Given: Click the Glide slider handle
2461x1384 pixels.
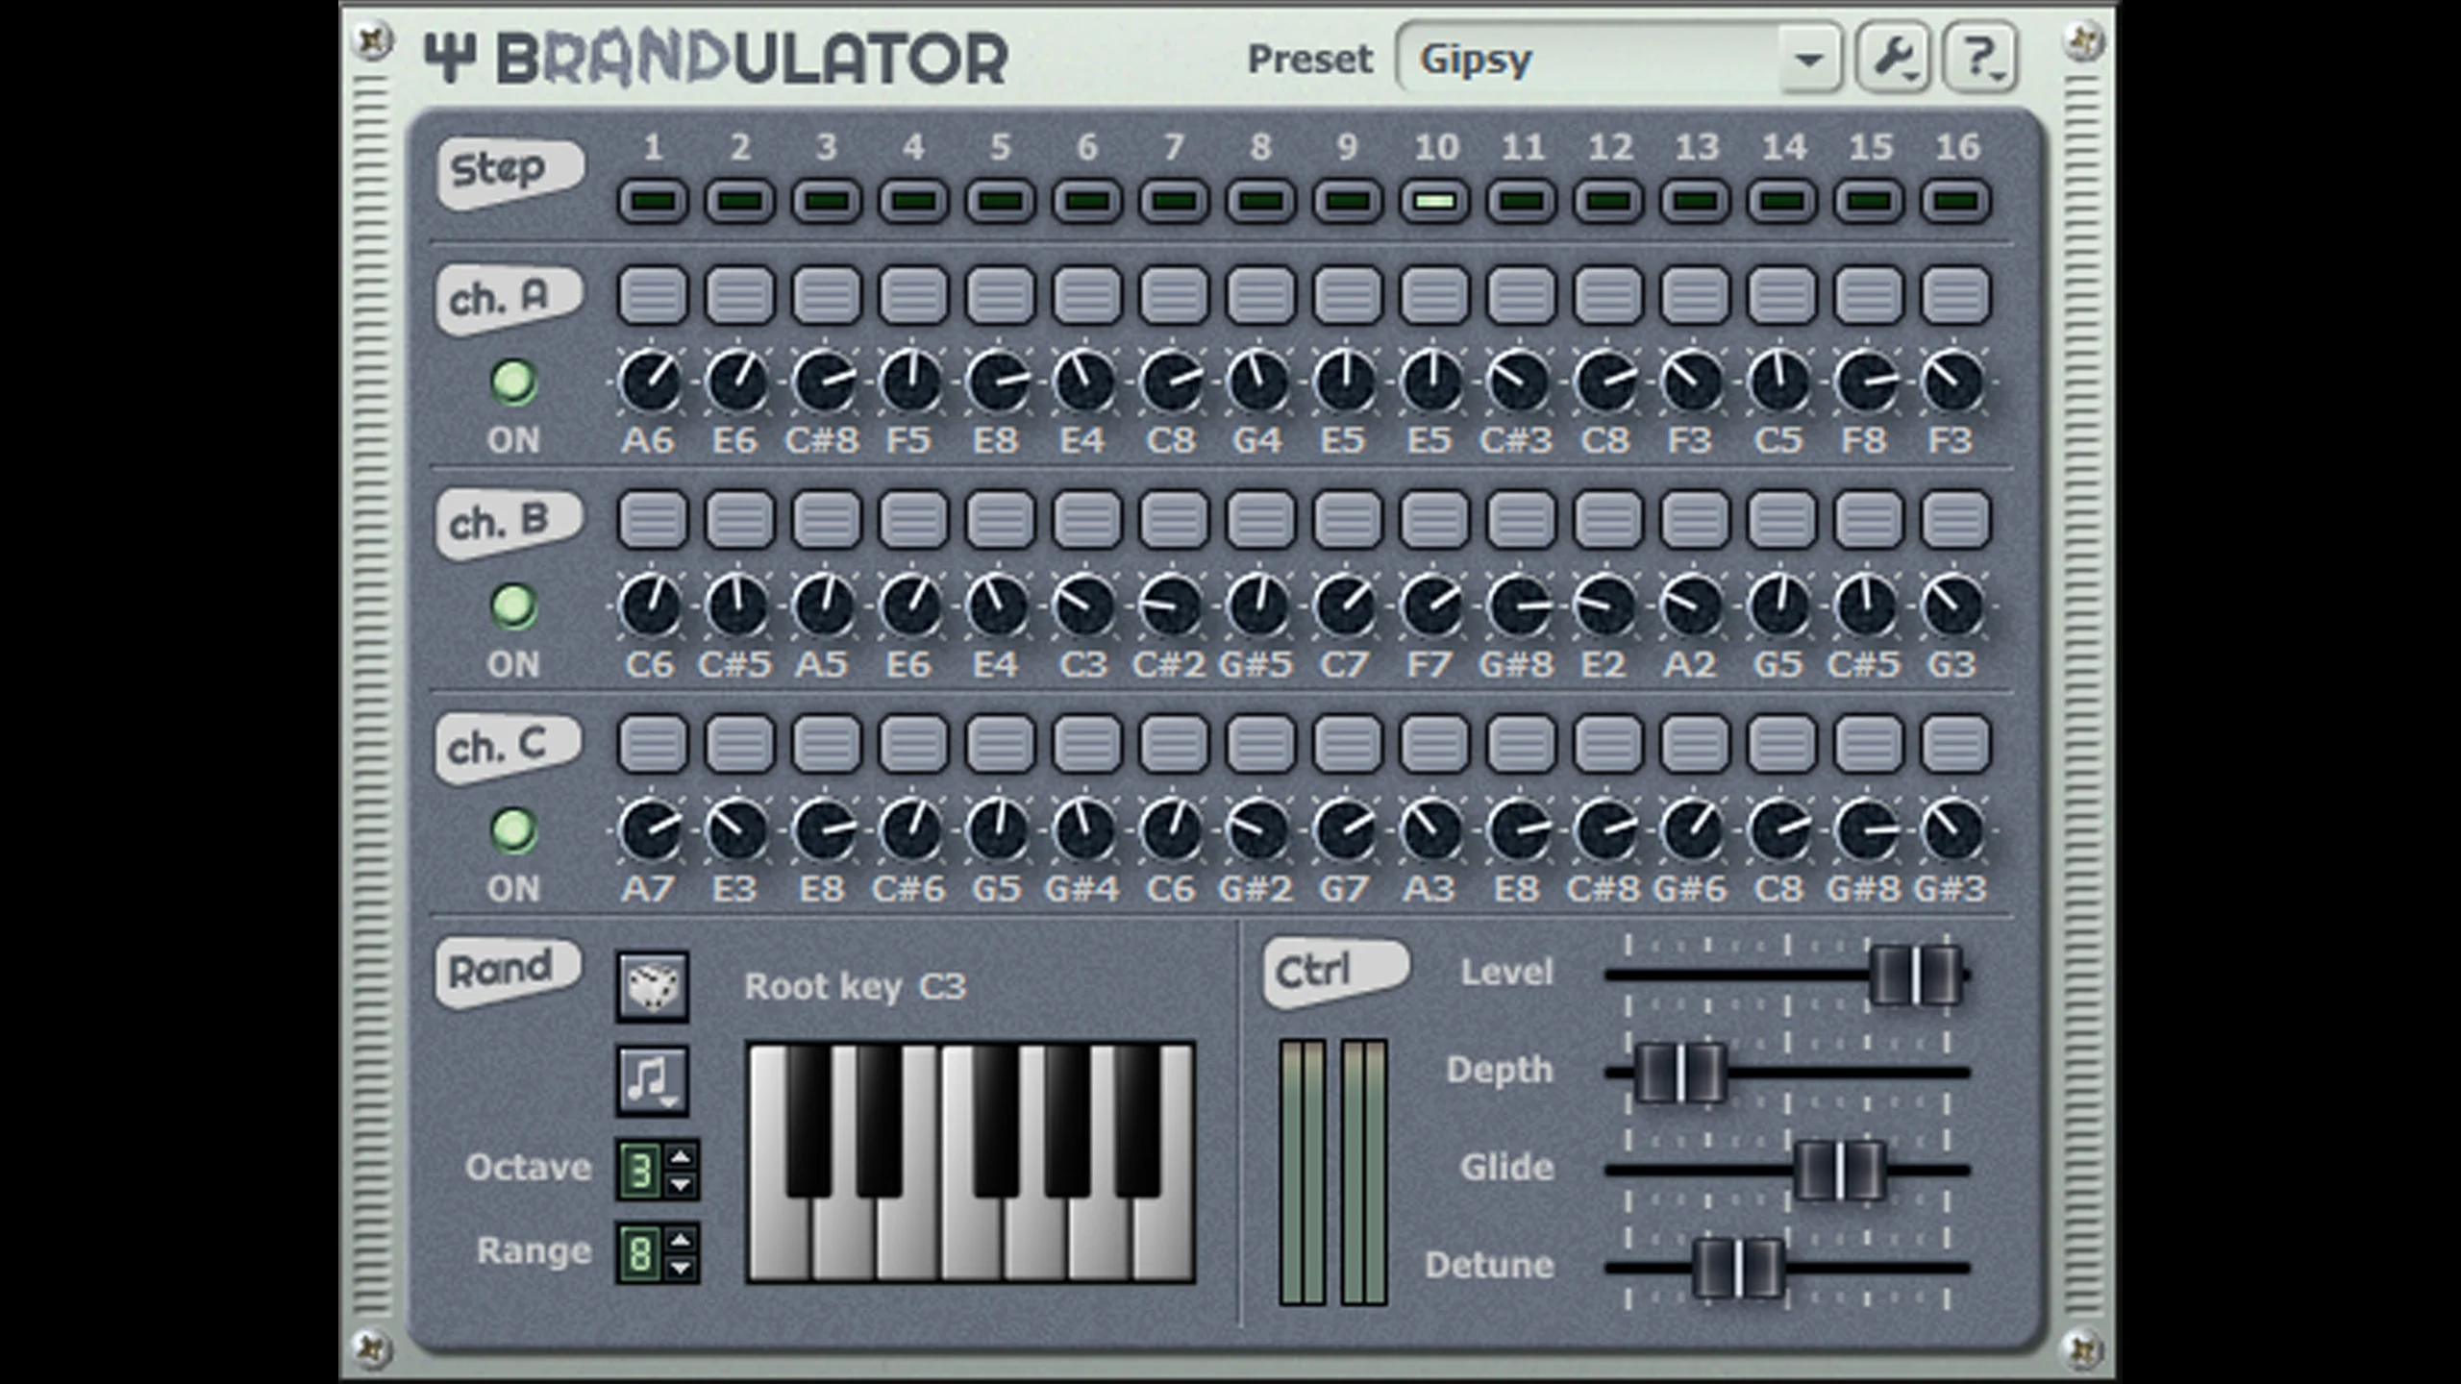Looking at the screenshot, I should click(x=1839, y=1170).
